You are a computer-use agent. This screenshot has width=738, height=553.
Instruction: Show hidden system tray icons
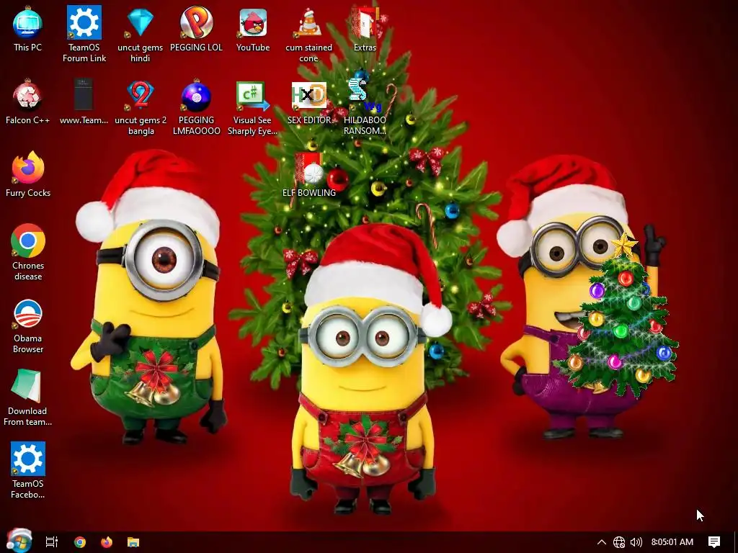coord(602,542)
